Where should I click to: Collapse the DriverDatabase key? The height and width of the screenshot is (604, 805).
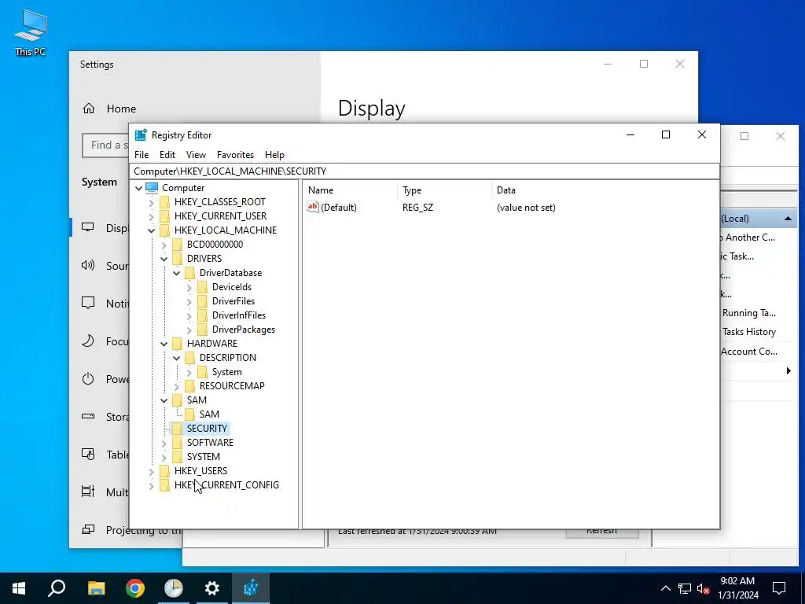tap(177, 273)
